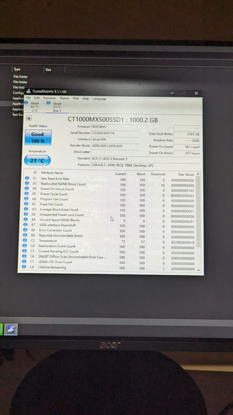This screenshot has height=415, width=233.
Task: Click the scroll down arrow in attribute list
Action: coord(199,270)
